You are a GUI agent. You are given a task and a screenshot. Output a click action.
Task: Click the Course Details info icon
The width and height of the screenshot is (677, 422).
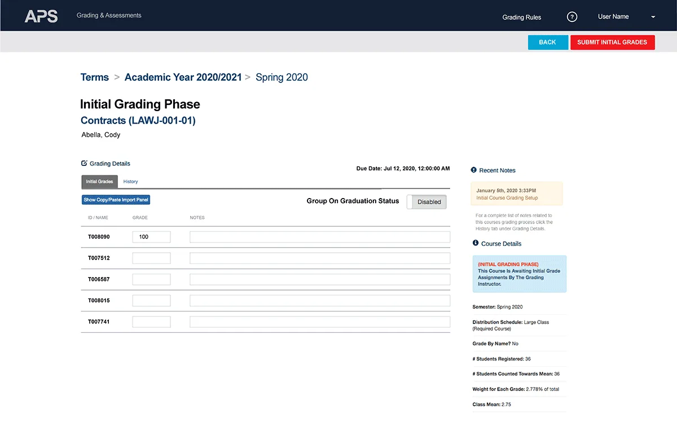(475, 243)
